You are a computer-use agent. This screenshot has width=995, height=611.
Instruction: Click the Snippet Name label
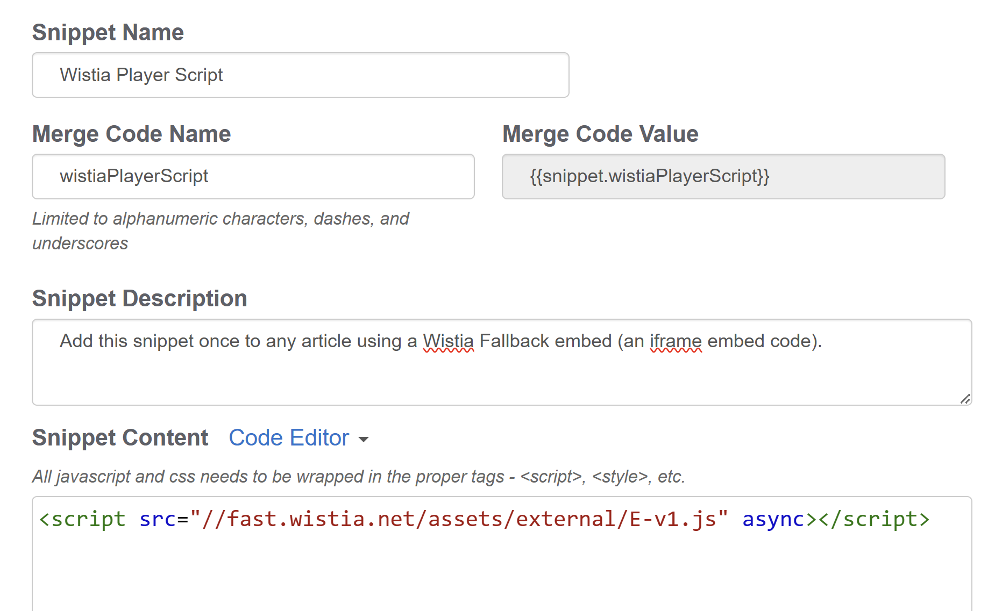[x=108, y=33]
